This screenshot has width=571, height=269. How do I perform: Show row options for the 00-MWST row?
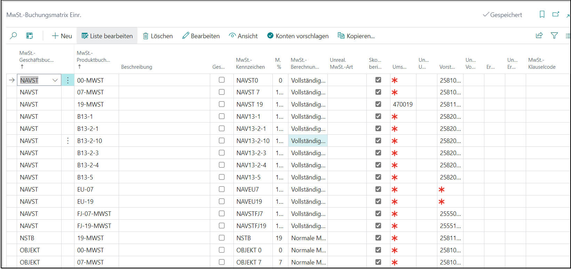pos(68,80)
